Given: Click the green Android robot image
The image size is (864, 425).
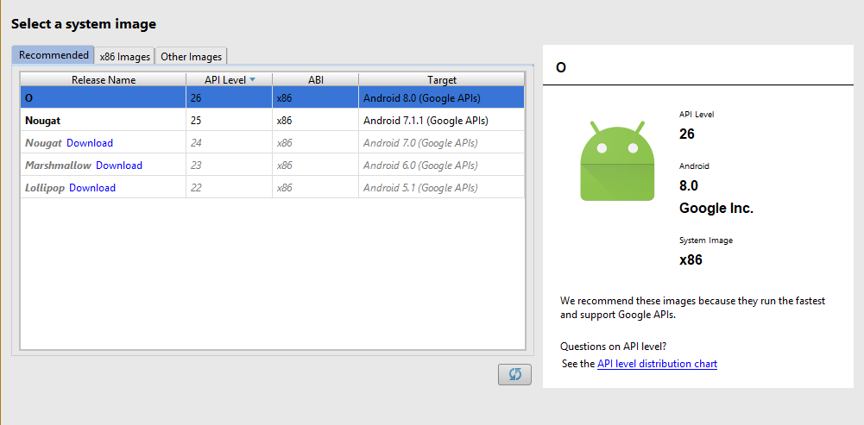Looking at the screenshot, I should (x=617, y=160).
